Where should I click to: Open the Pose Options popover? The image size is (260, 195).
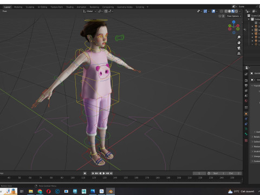click(234, 16)
